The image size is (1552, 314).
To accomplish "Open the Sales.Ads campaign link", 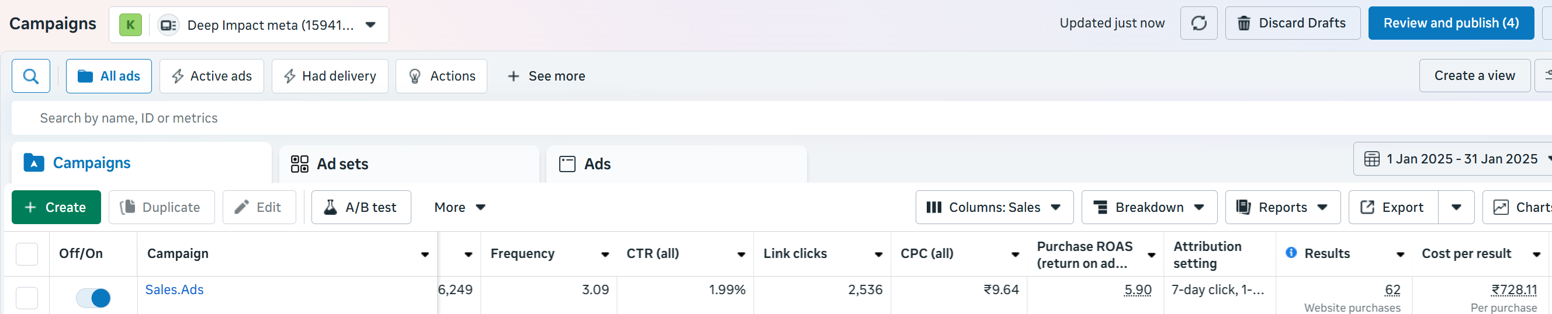I will (175, 290).
